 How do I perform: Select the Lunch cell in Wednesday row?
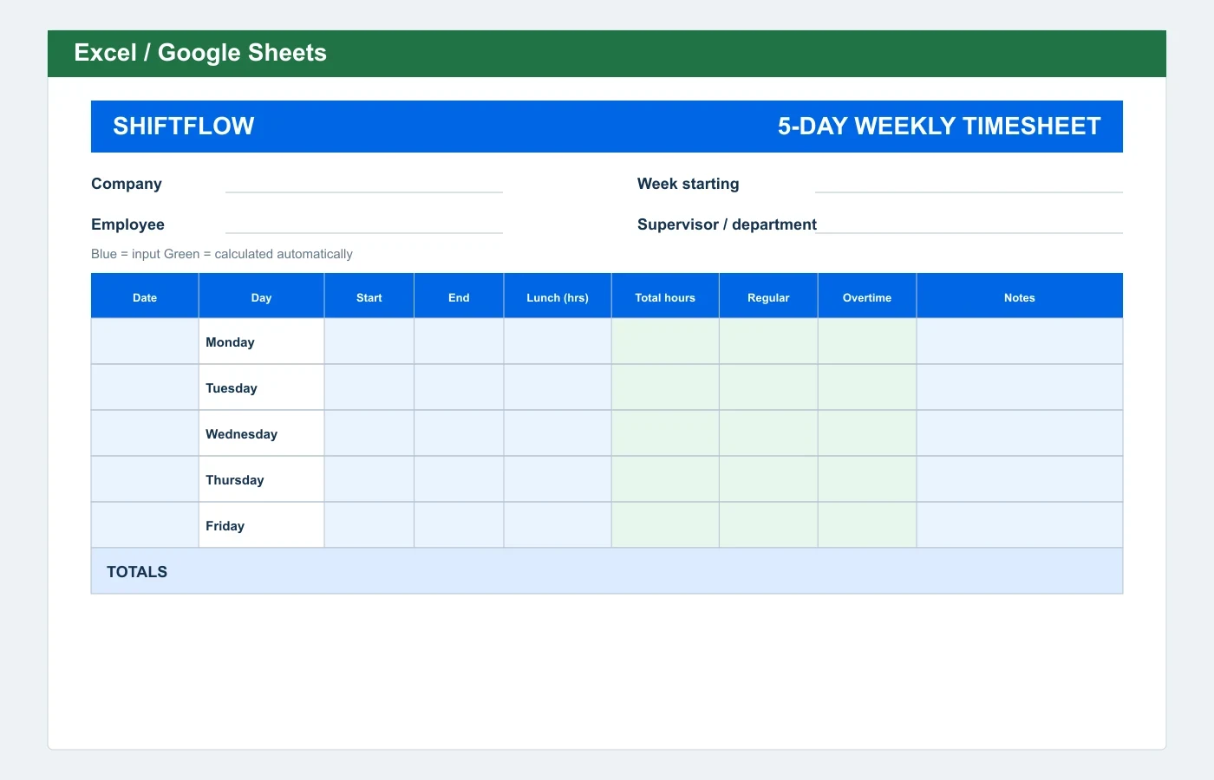click(x=558, y=433)
